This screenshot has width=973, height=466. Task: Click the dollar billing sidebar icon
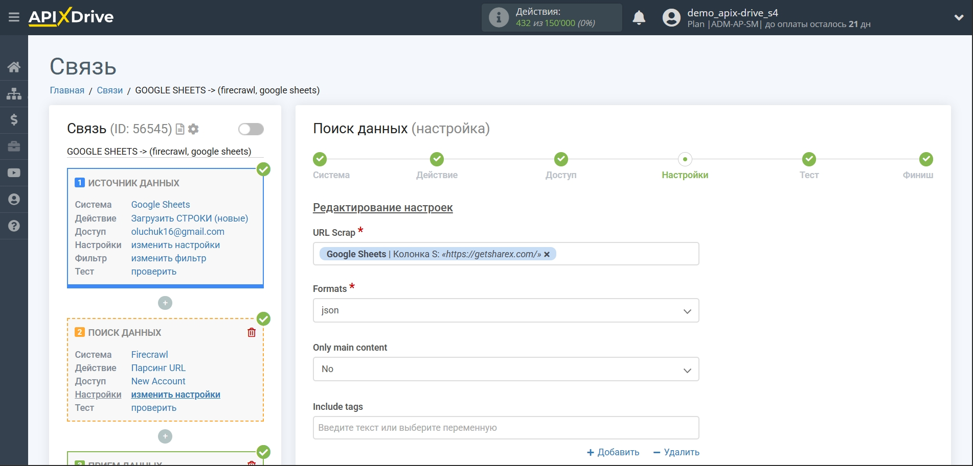tap(14, 120)
